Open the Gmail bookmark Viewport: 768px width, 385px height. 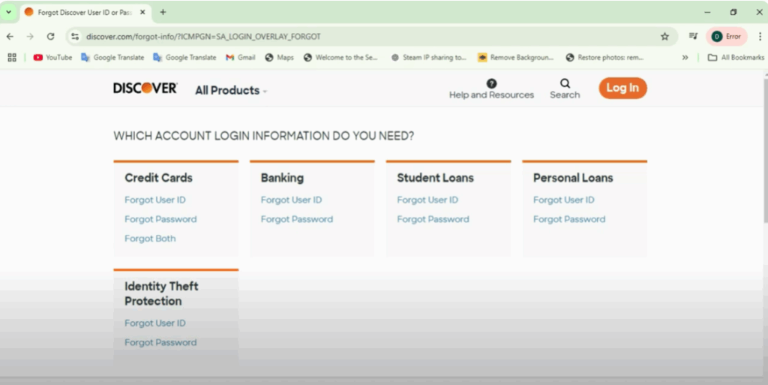pos(240,57)
